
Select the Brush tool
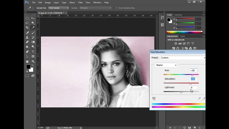pyautogui.click(x=33, y=33)
